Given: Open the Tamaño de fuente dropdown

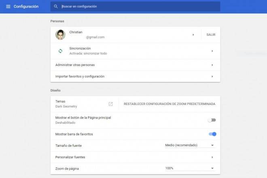Looking at the screenshot, I should [189, 145].
